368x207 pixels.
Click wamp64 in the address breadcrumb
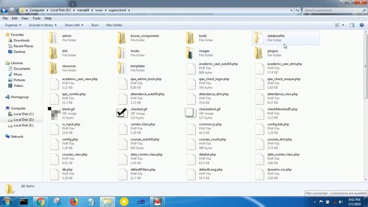coord(83,10)
